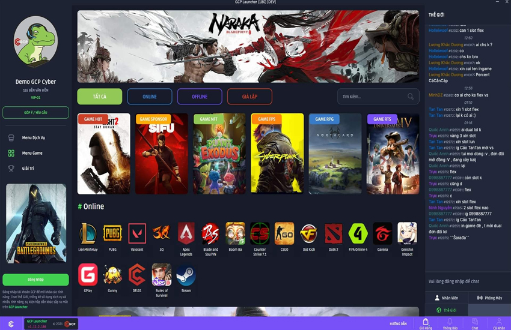Screen dimensions: 511x330
Task: Open the Dying Light 2 GAME HOT card
Action: click(103, 154)
